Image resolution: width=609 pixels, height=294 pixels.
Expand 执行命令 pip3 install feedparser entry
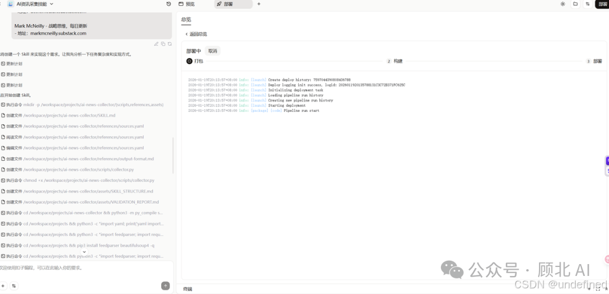[x=78, y=245]
